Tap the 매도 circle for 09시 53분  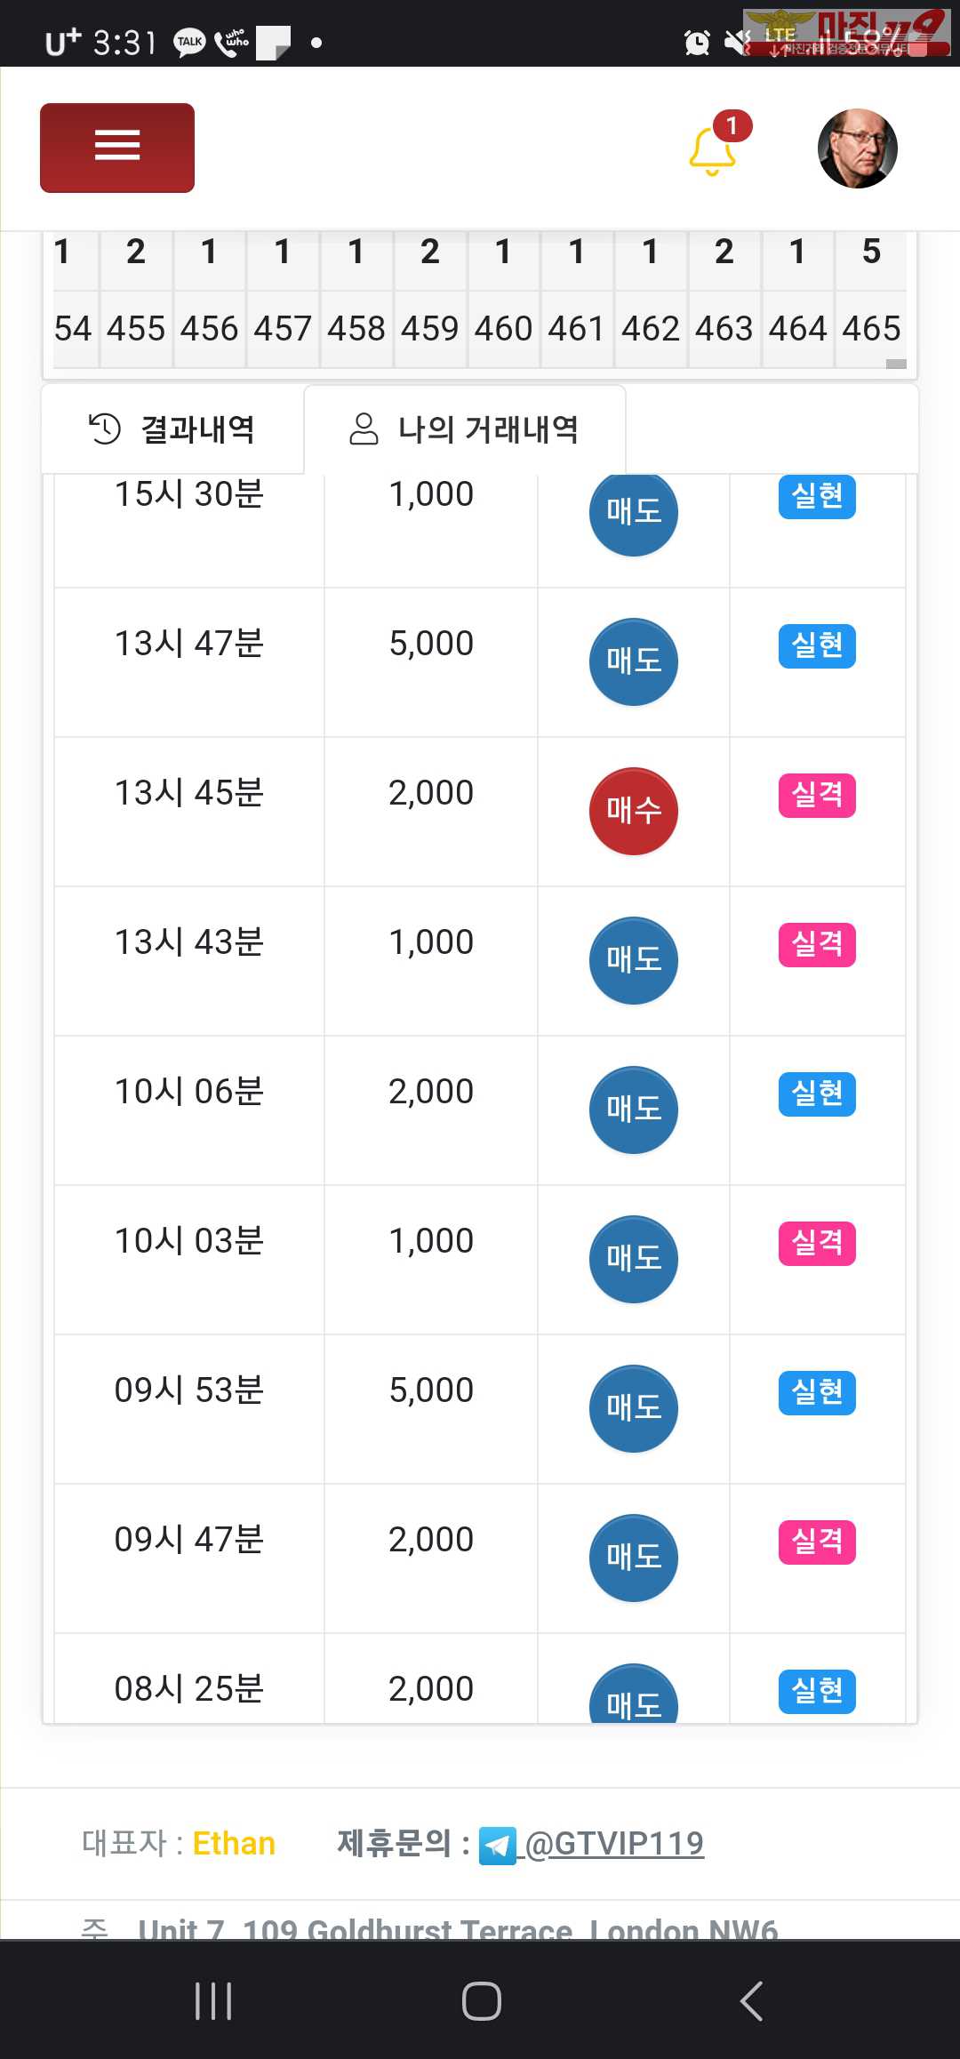point(633,1408)
